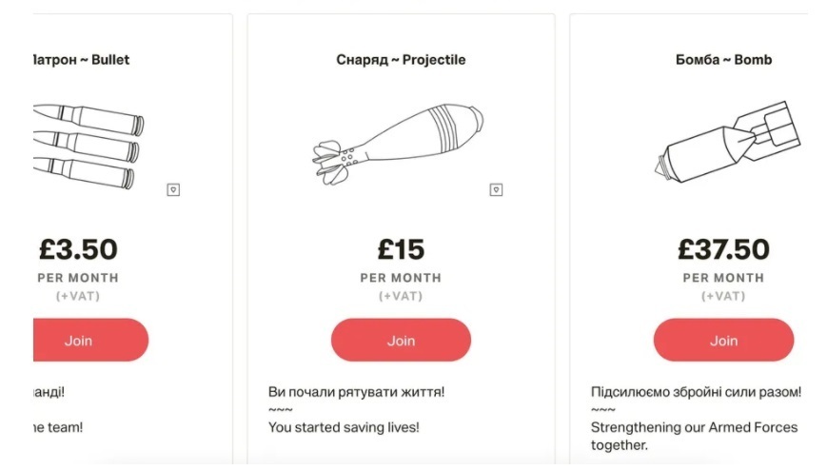The height and width of the screenshot is (470, 827).
Task: Click the small badge icon beside the bullets
Action: coord(173,189)
